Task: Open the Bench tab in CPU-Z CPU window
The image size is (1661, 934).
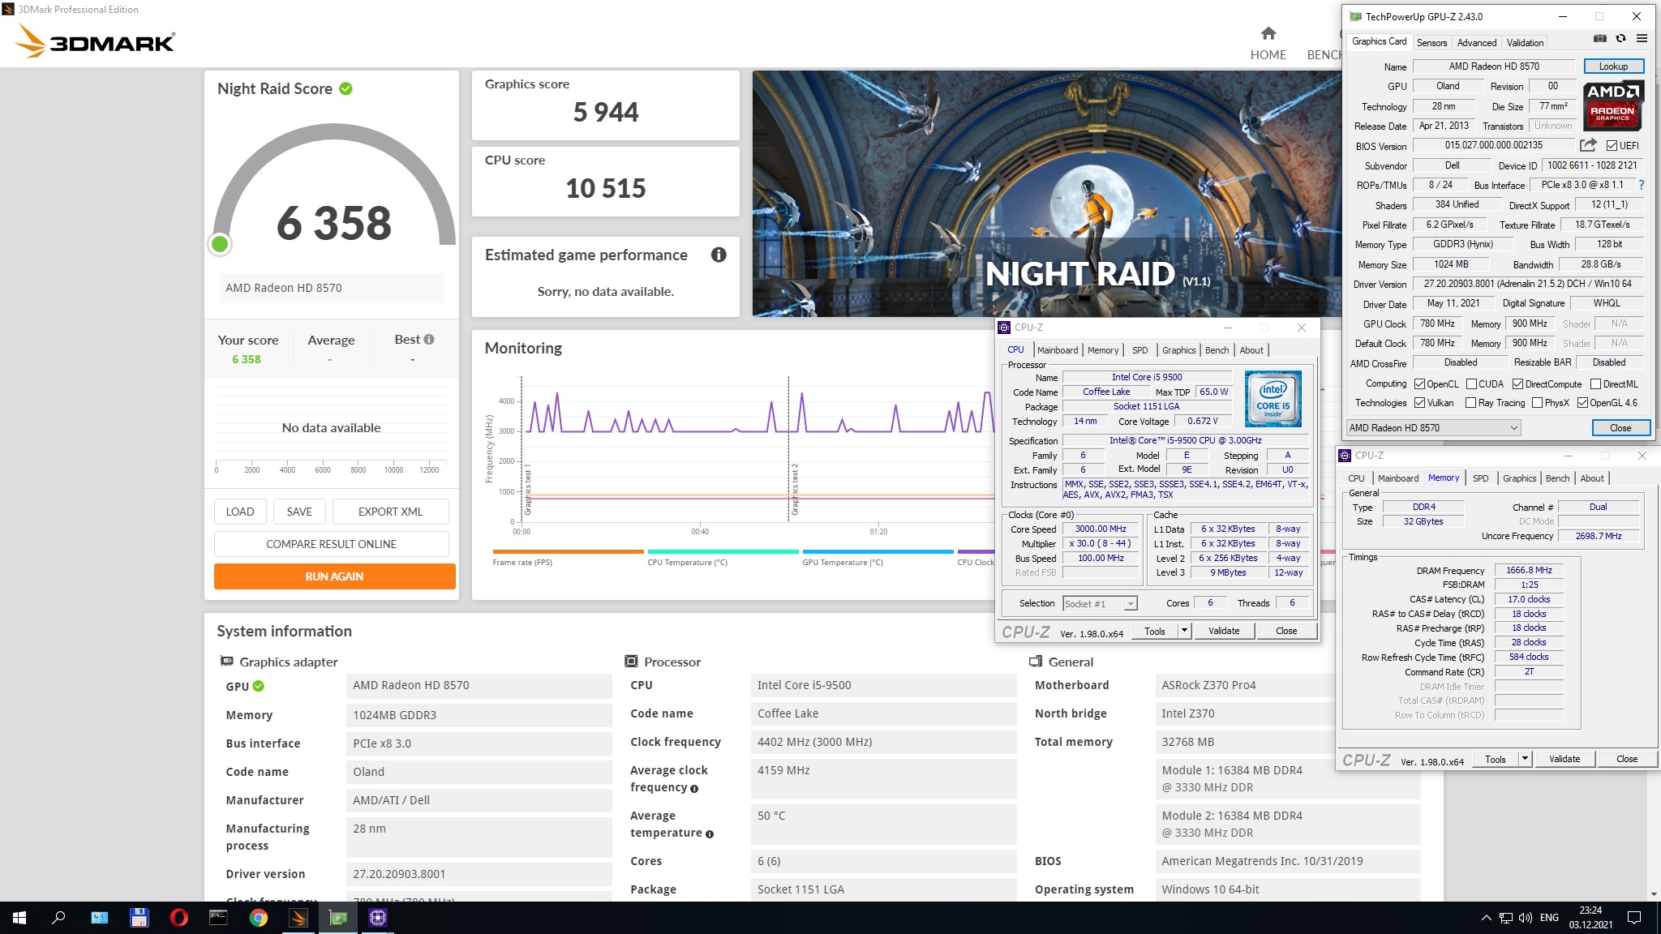Action: [1217, 350]
